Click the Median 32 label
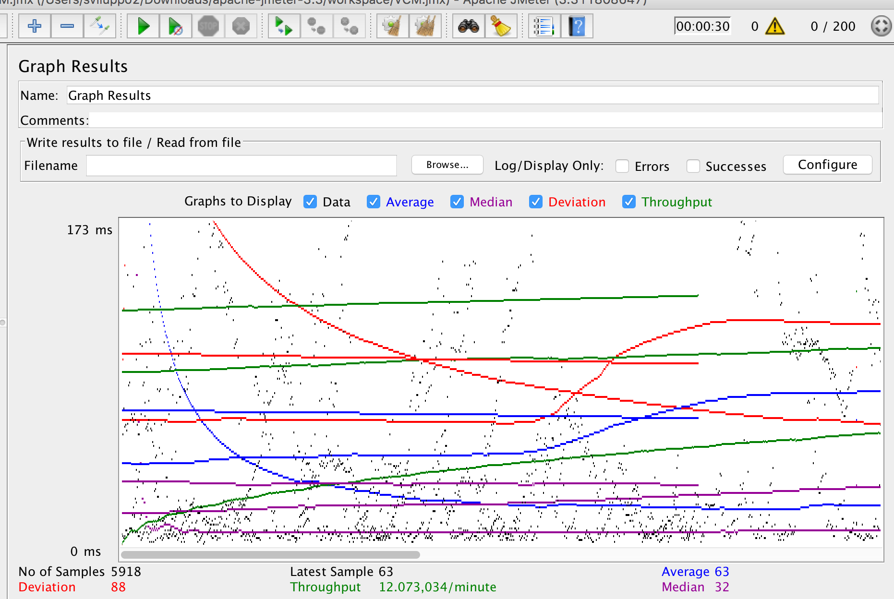The height and width of the screenshot is (599, 894). [x=695, y=587]
